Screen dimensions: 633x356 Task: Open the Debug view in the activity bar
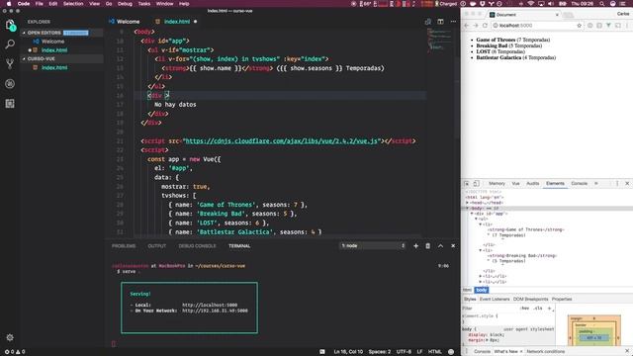point(10,83)
